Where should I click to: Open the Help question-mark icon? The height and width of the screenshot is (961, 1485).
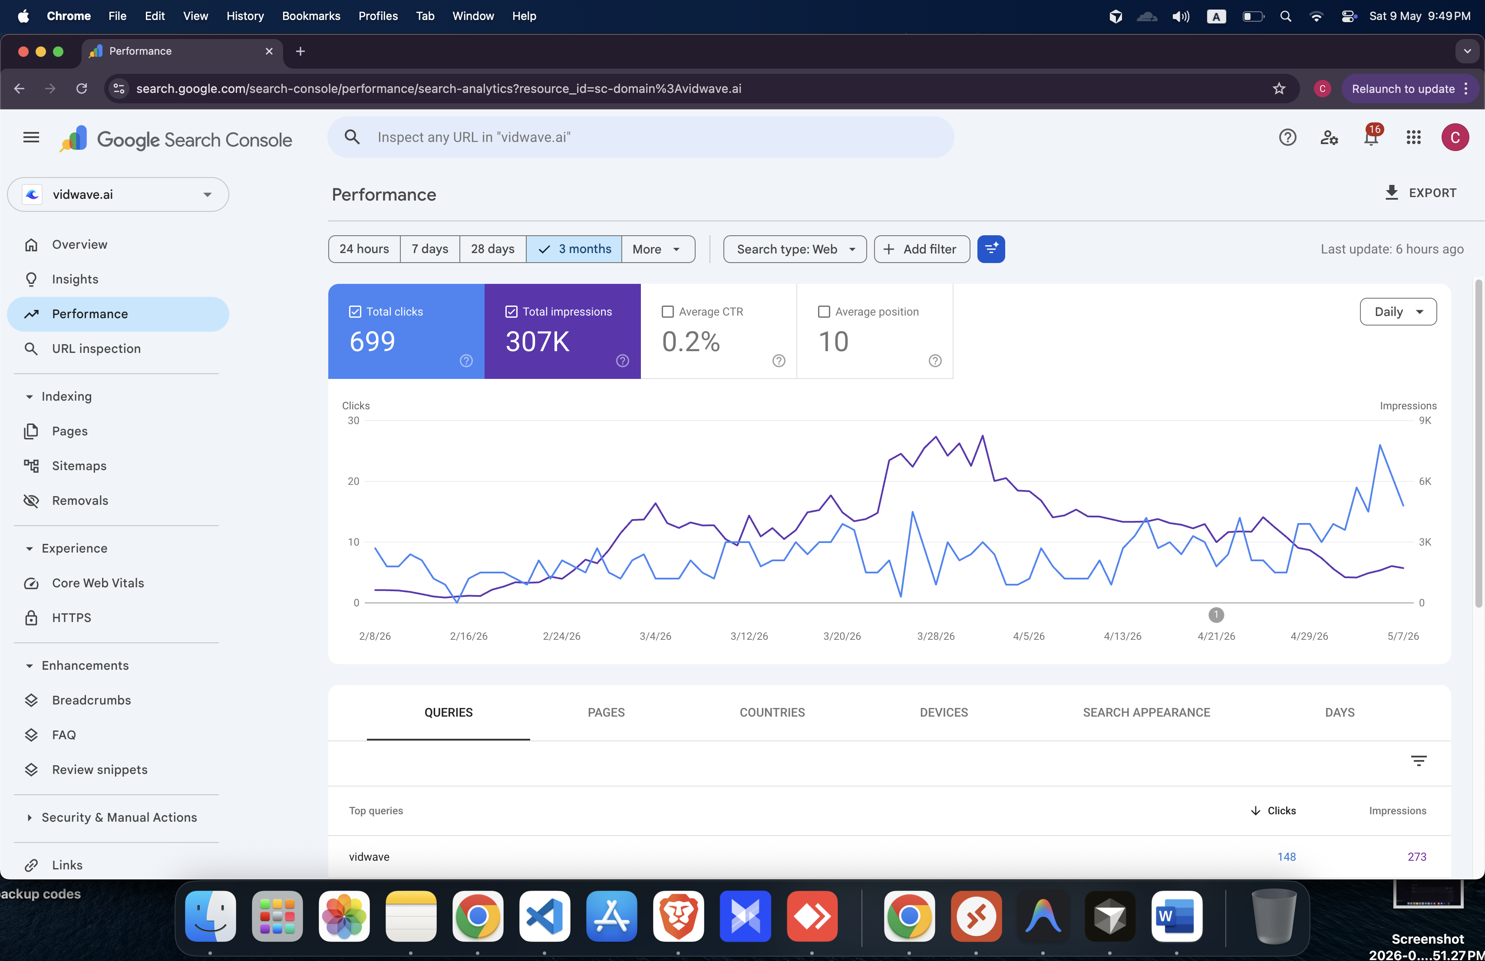pos(1288,137)
